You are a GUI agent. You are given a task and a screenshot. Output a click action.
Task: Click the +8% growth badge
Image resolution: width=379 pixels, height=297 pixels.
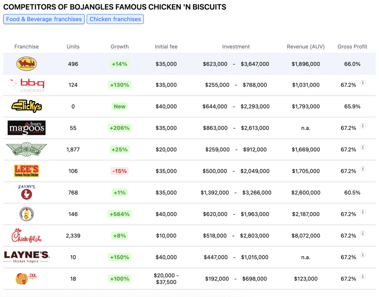coord(120,236)
